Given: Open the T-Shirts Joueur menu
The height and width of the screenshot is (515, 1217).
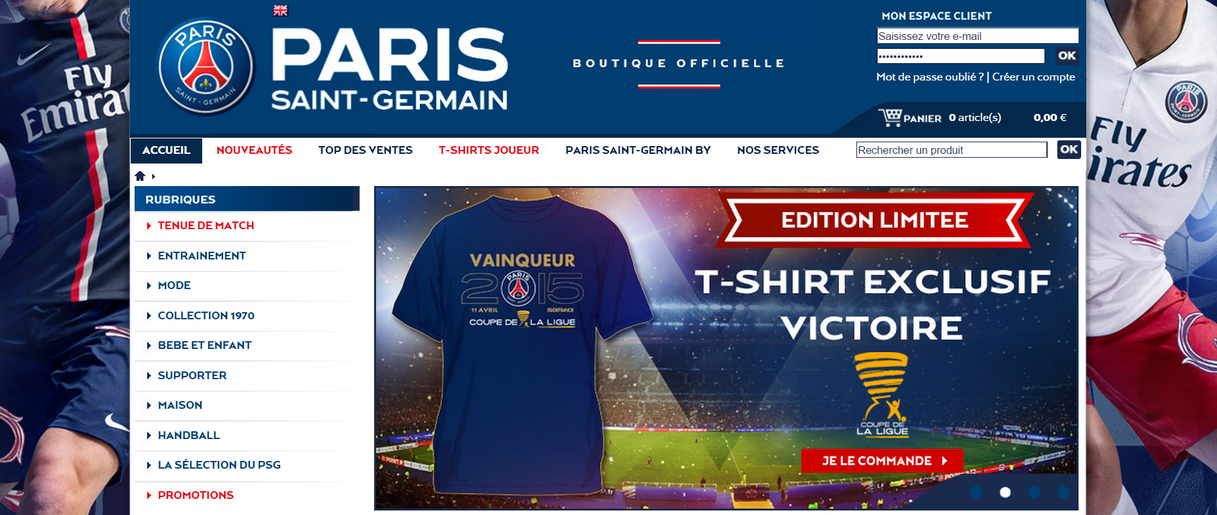Looking at the screenshot, I should [x=489, y=150].
